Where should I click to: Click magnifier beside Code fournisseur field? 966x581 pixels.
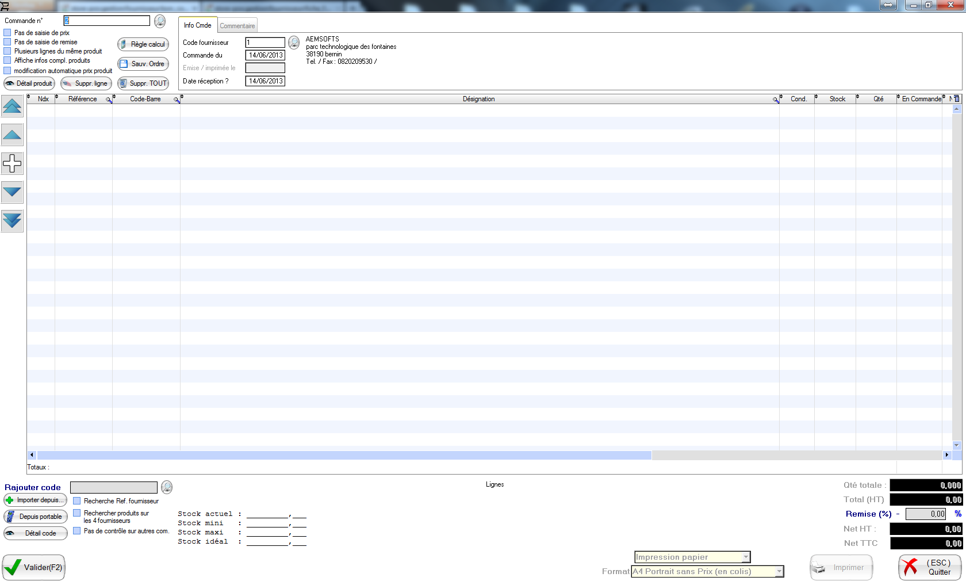(x=294, y=43)
